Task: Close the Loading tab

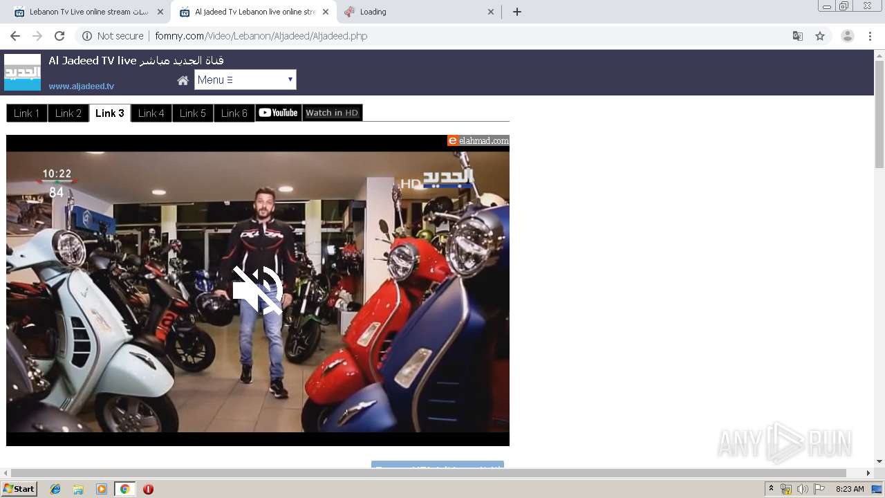Action: (x=491, y=12)
